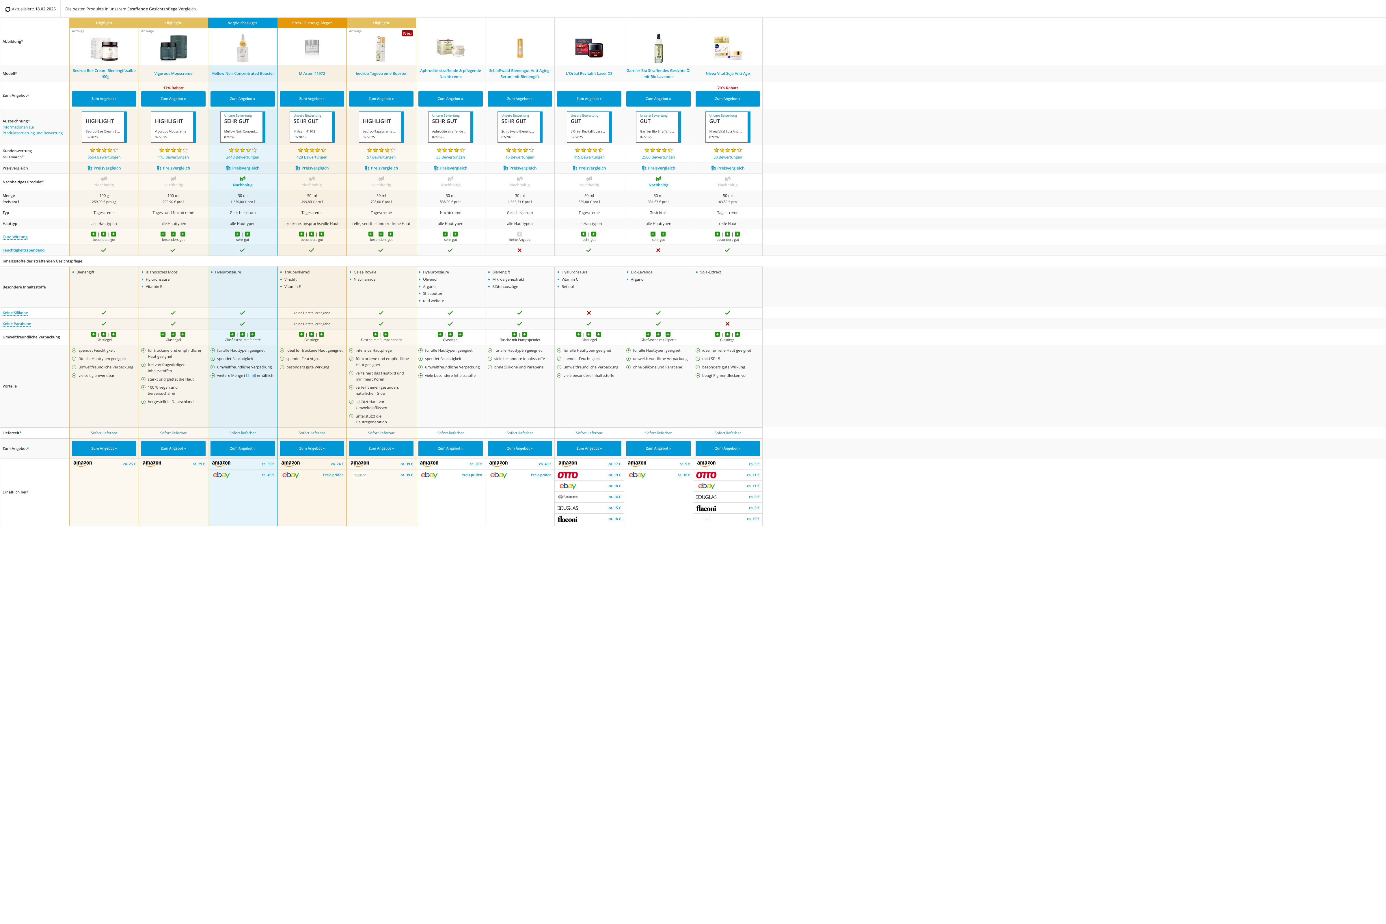Open the 'Bedrop Bee Cream Bienengiftsalbe - 100g' link
The image size is (1386, 924).
tap(104, 74)
